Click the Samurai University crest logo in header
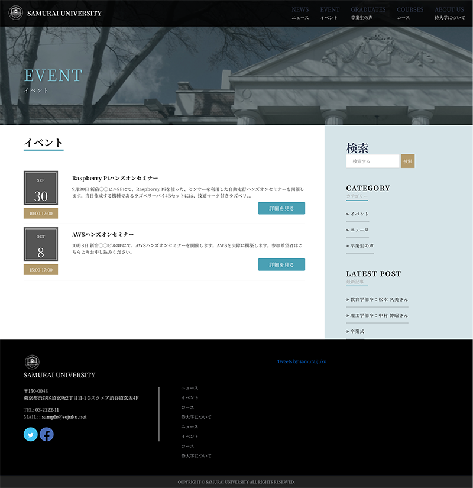The image size is (473, 488). tap(15, 13)
